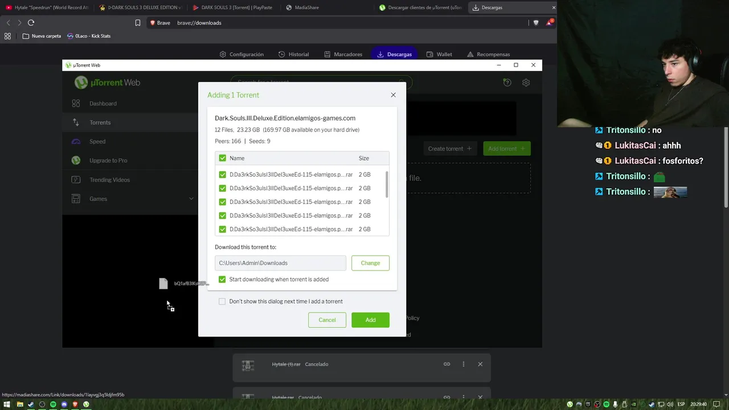Viewport: 729px width, 410px height.
Task: Click the Upgrade to Pro logo icon
Action: (x=76, y=161)
